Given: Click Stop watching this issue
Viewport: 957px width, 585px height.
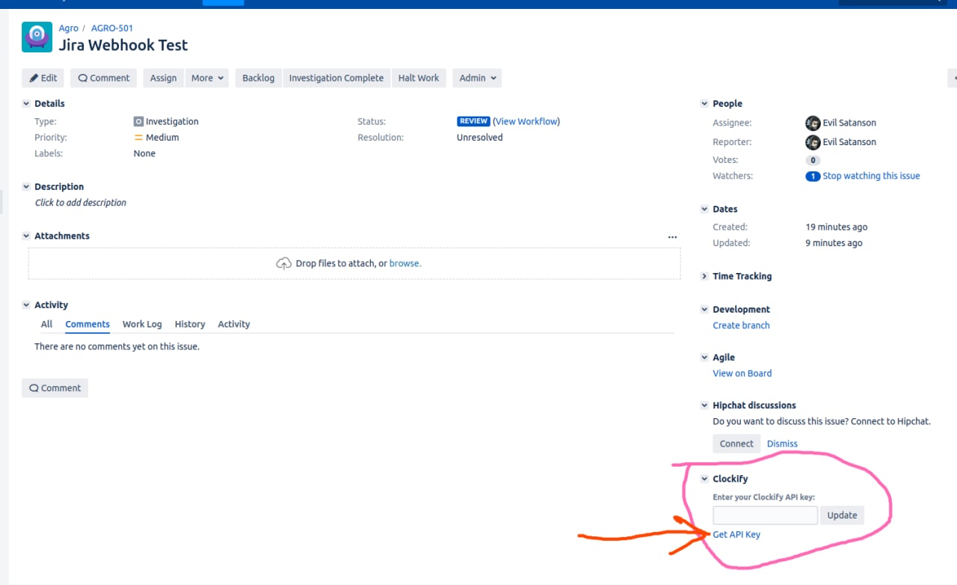Looking at the screenshot, I should point(871,177).
